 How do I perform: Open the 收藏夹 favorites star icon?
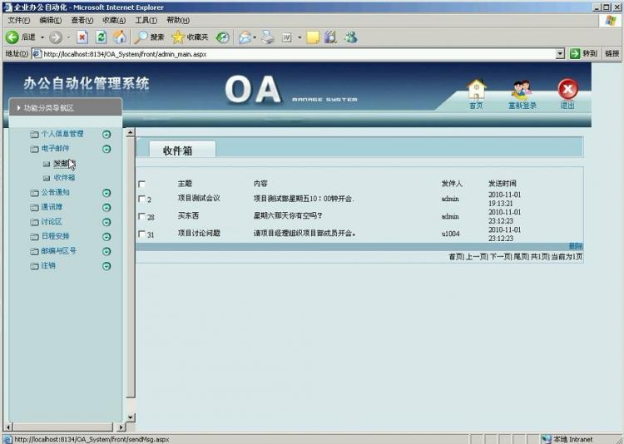tap(178, 37)
